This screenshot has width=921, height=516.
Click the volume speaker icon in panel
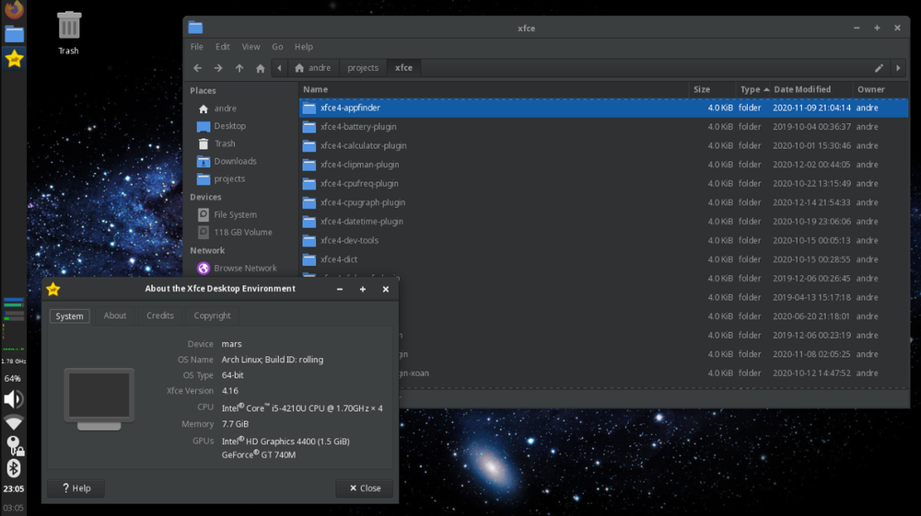[x=14, y=399]
